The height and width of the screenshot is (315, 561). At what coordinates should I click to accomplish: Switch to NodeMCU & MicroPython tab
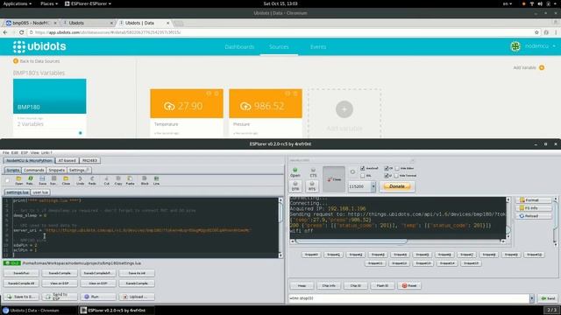pyautogui.click(x=29, y=161)
